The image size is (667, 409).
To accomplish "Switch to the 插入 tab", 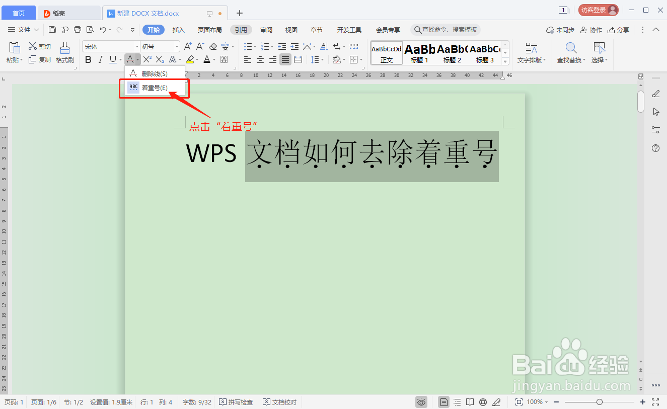I will click(x=179, y=30).
